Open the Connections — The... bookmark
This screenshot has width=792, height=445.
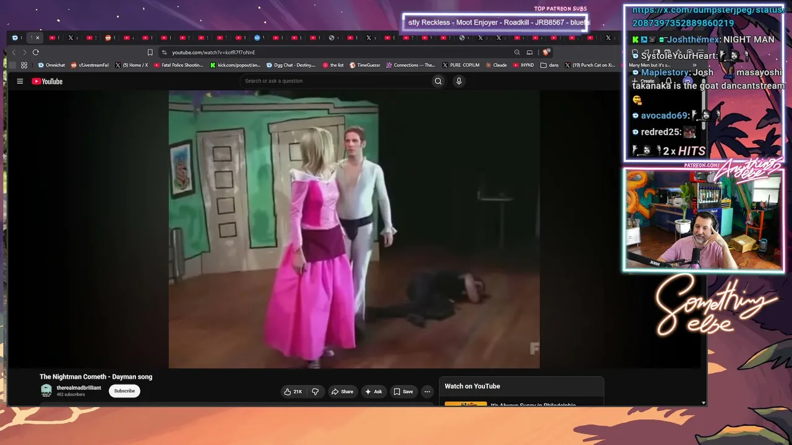(411, 65)
